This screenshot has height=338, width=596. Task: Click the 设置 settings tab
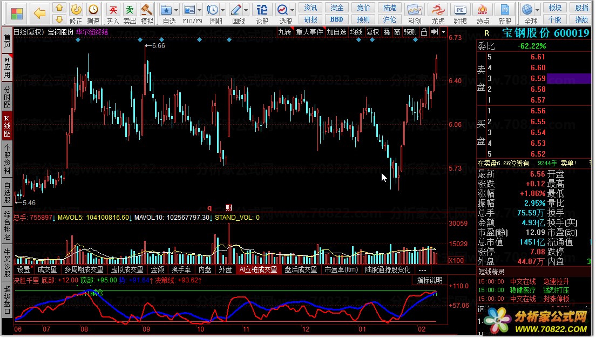24,271
